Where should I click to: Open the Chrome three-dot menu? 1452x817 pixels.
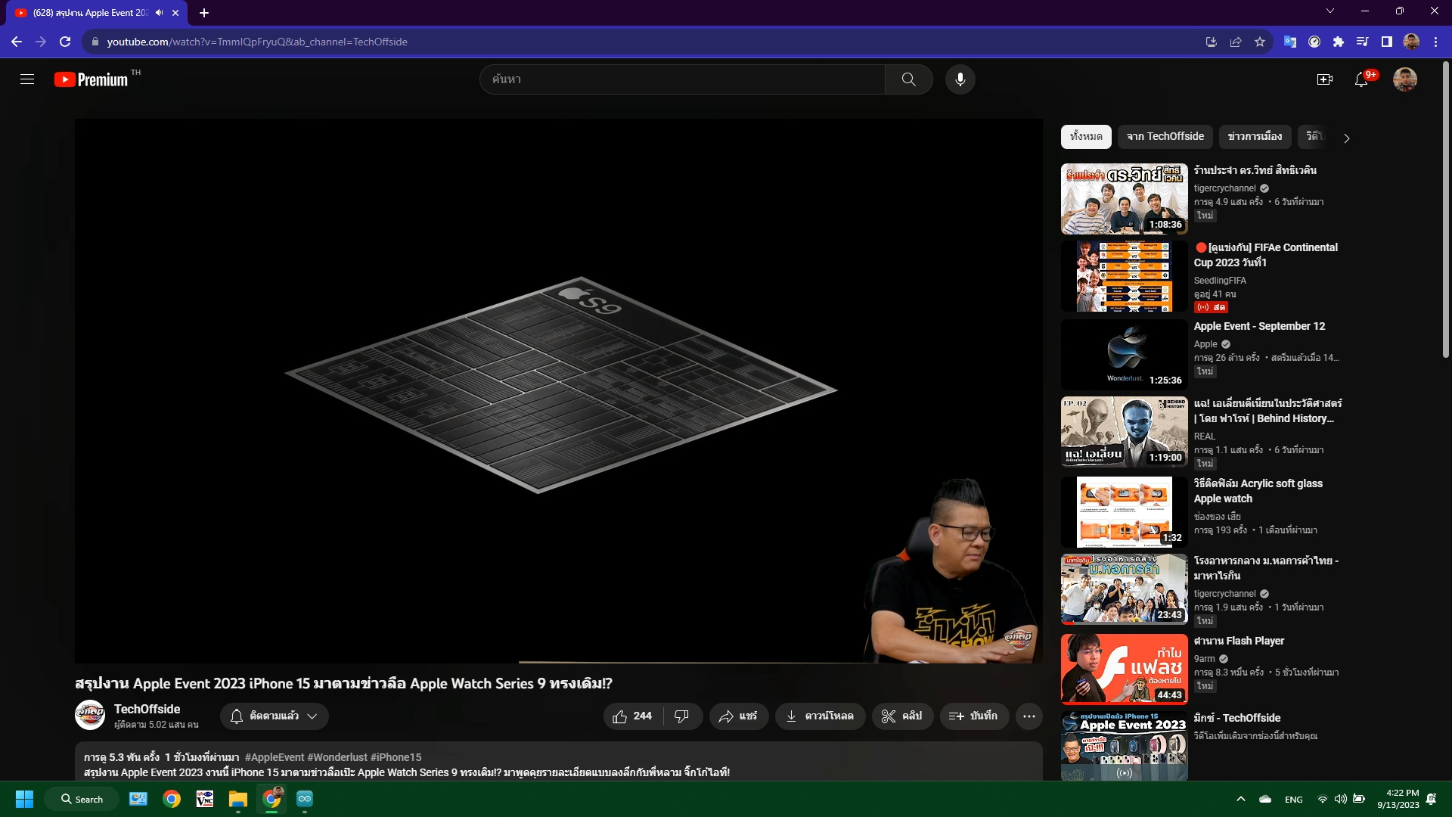pyautogui.click(x=1435, y=42)
